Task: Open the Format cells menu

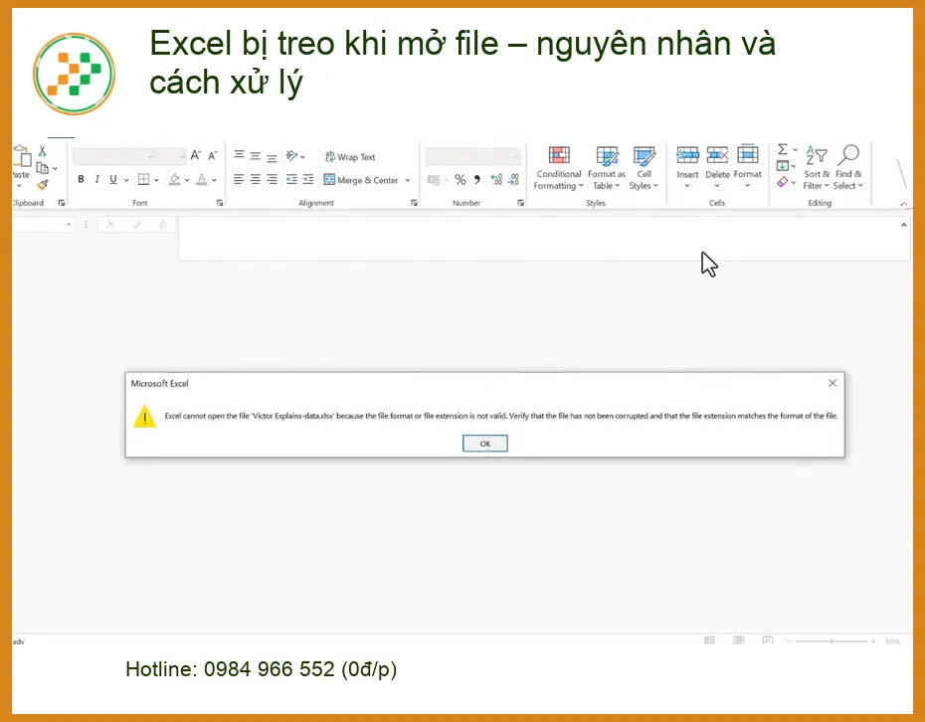Action: pyautogui.click(x=747, y=167)
